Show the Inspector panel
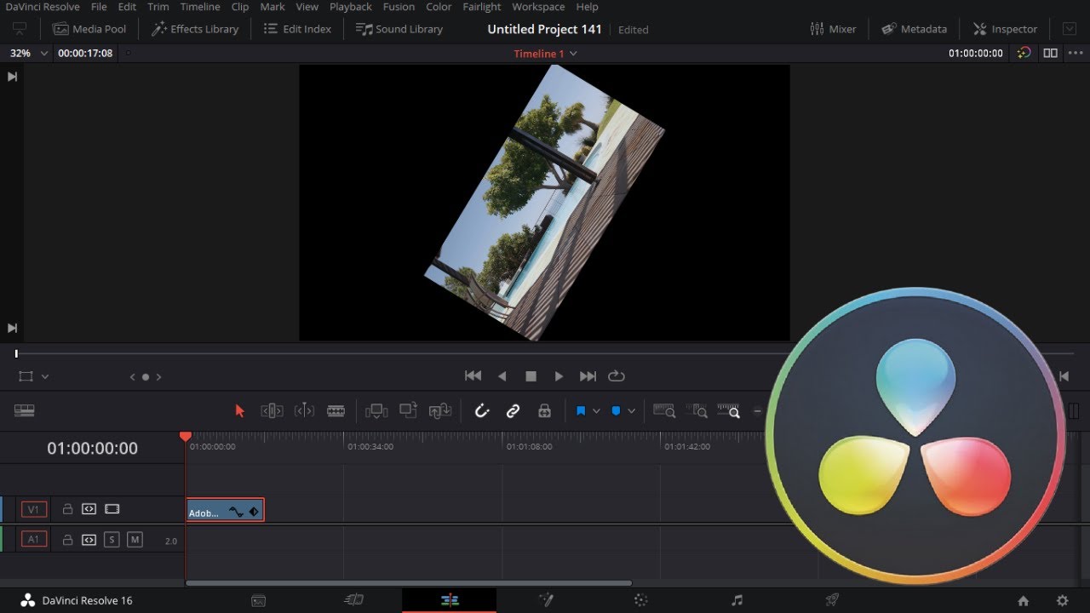The width and height of the screenshot is (1090, 613). 1006,29
